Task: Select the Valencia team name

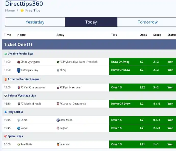Action: pos(64,144)
